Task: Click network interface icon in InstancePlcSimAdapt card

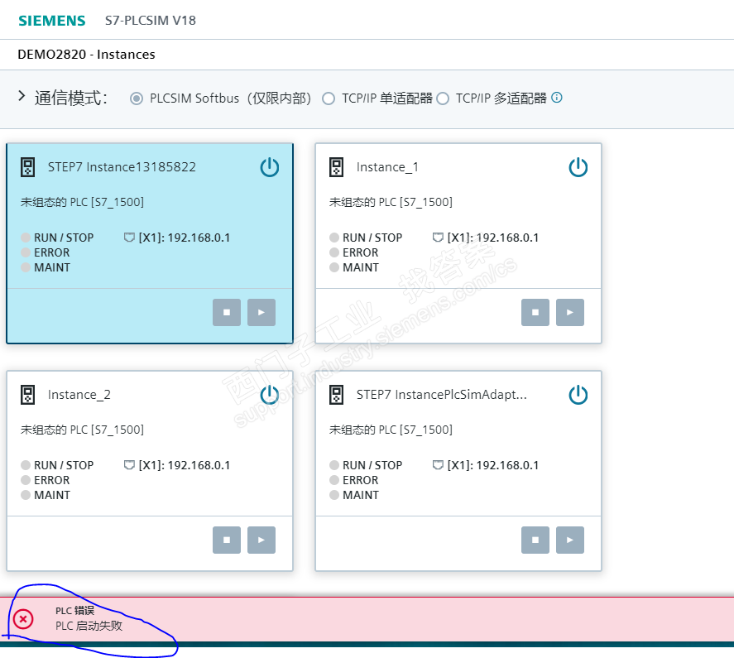Action: tap(438, 465)
